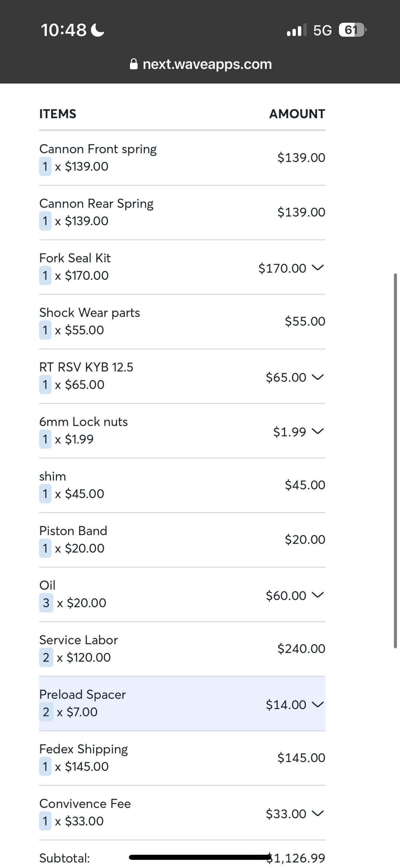Tap the Fedex Shipping line item
Screen dimensions: 400x868
coord(182,758)
